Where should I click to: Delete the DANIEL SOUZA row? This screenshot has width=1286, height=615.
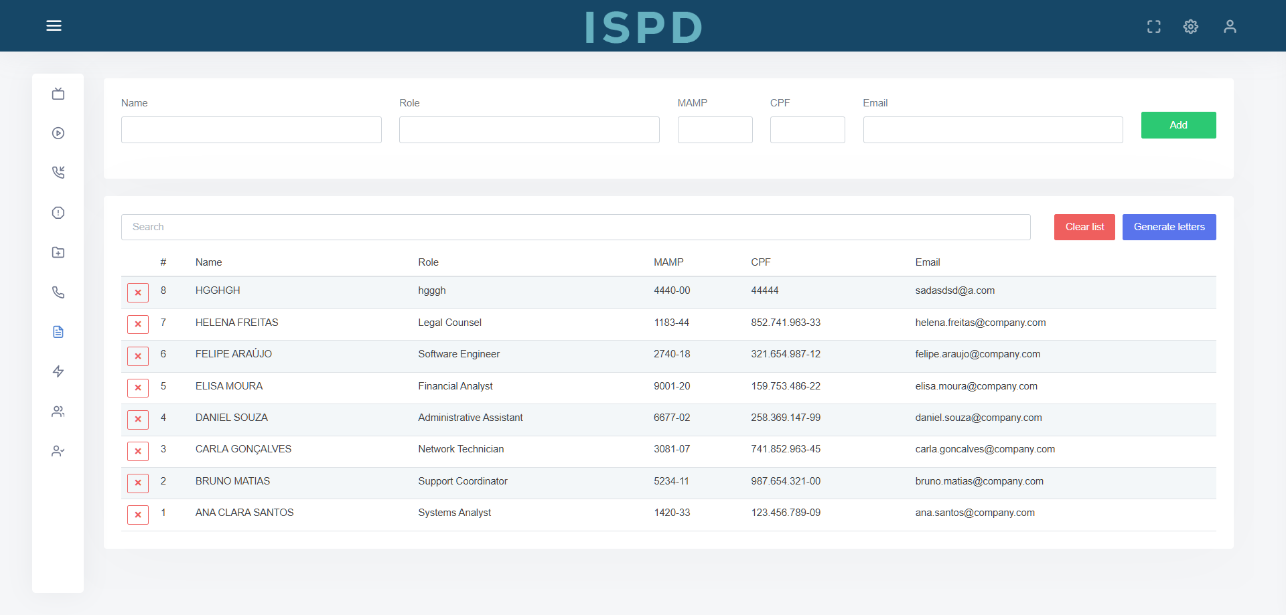coord(138,420)
